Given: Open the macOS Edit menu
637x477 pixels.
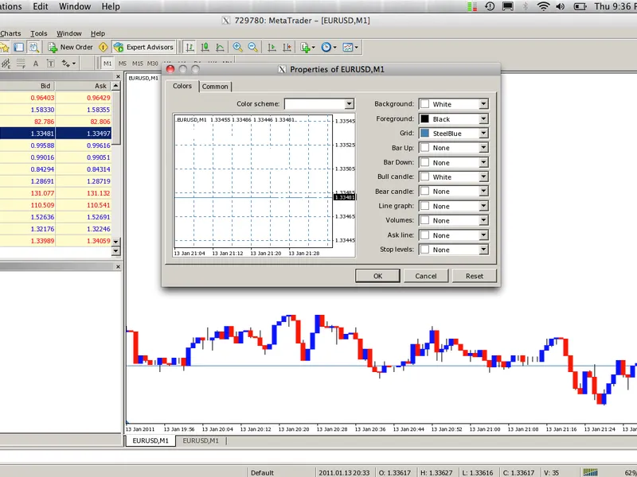Looking at the screenshot, I should [x=41, y=6].
